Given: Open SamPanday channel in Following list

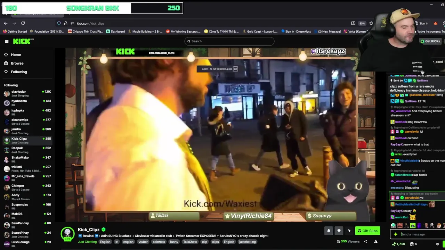Looking at the screenshot, I should click(27, 225).
